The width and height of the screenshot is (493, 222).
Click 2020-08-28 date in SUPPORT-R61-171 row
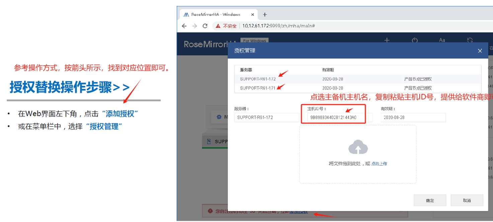point(333,88)
